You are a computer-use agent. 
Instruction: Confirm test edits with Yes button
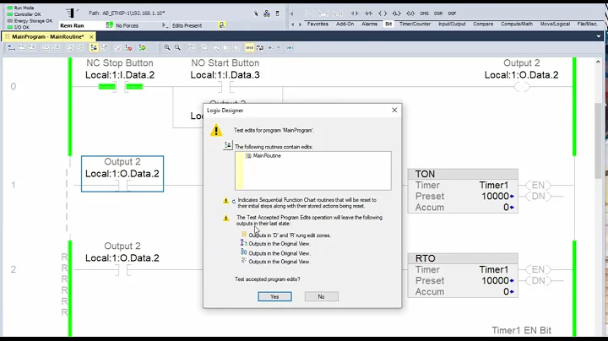tap(274, 296)
